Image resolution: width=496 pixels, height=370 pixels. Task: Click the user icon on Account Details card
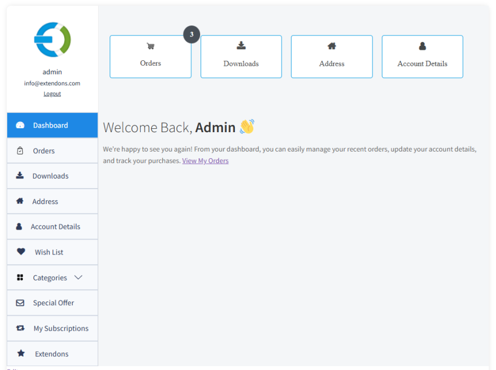(x=422, y=46)
